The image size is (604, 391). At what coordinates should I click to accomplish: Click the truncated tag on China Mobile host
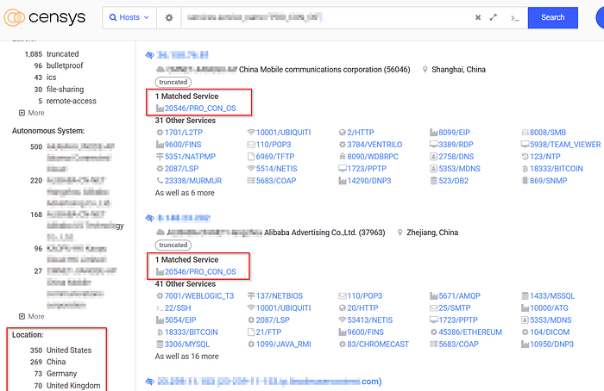173,82
